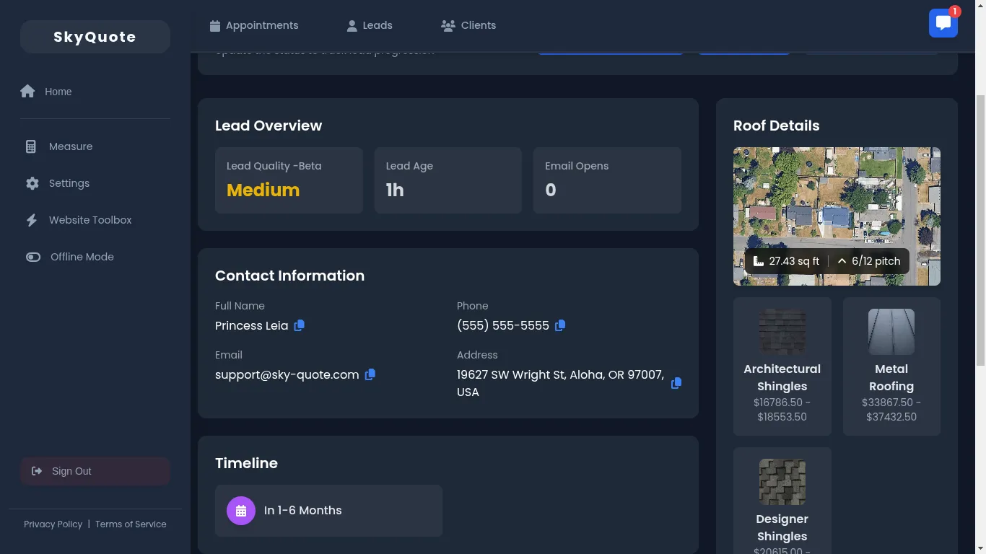Click the roof area ruler icon
This screenshot has height=554, width=986.
(x=758, y=261)
